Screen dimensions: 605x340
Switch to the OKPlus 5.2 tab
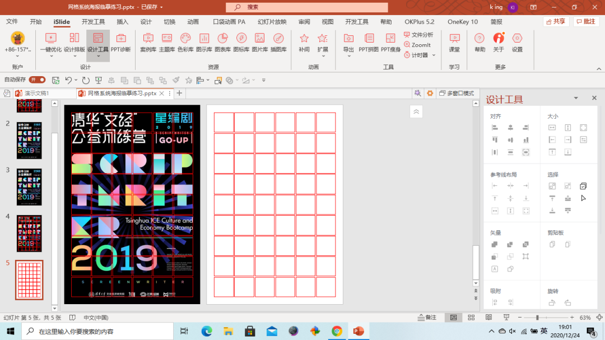coord(420,22)
